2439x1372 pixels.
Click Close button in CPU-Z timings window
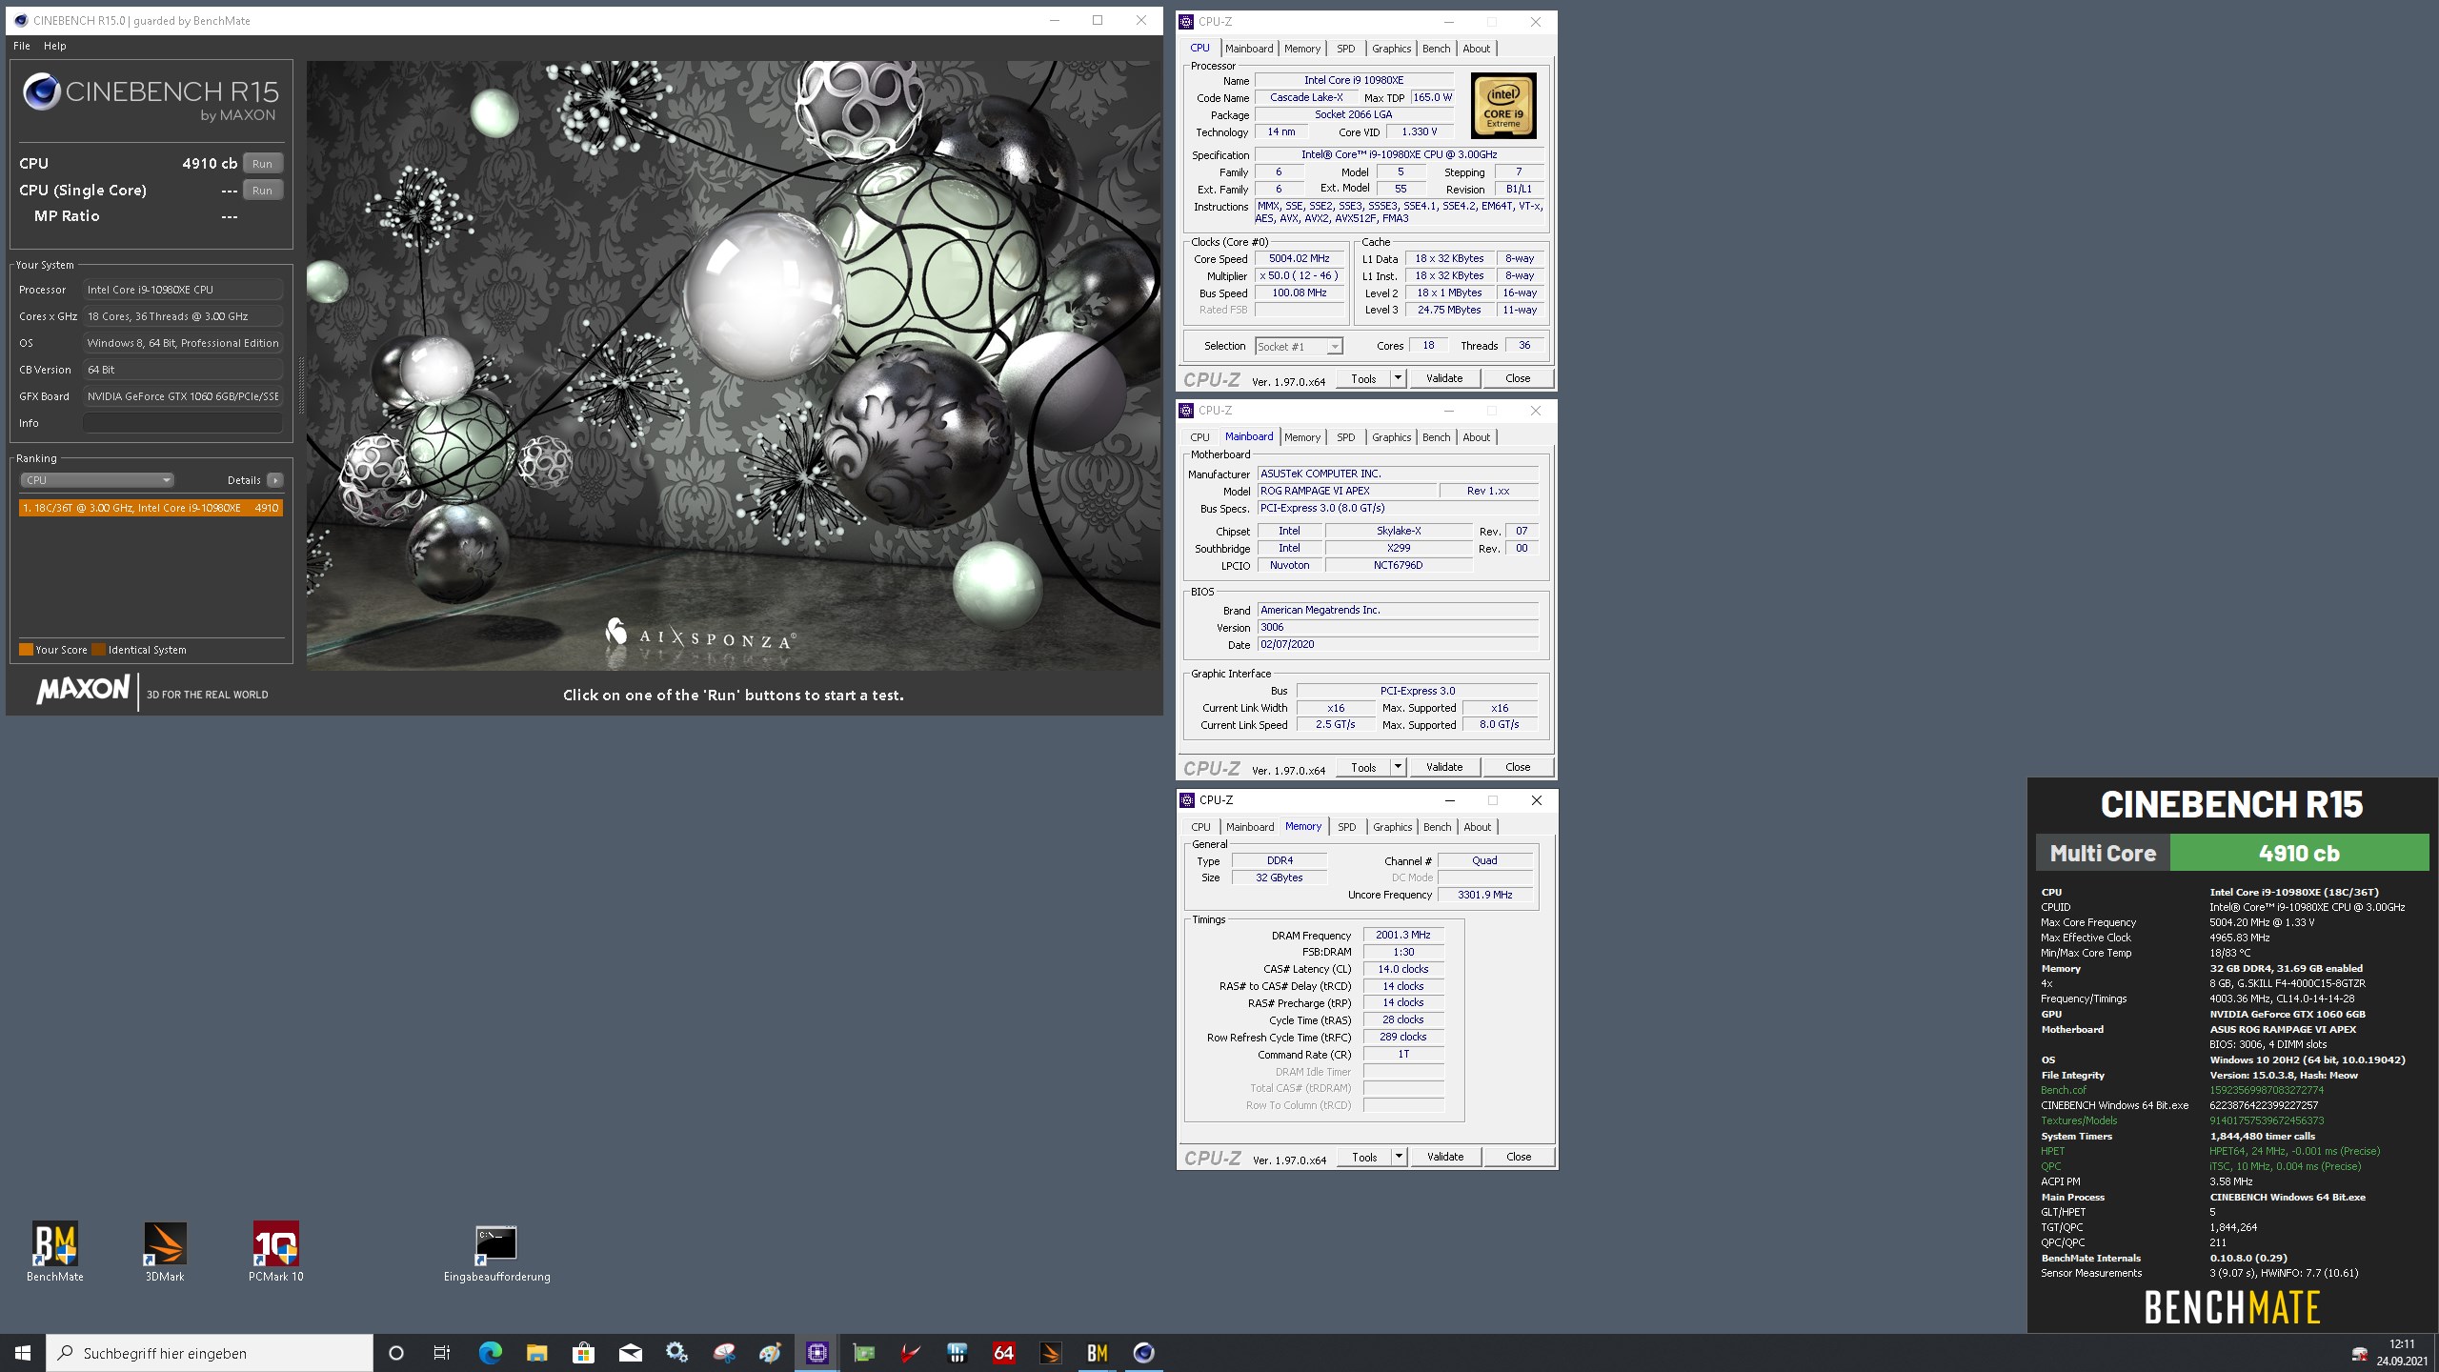point(1519,1157)
